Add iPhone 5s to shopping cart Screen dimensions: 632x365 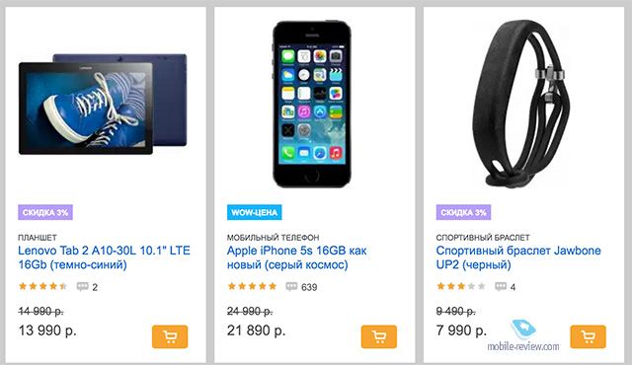[379, 336]
